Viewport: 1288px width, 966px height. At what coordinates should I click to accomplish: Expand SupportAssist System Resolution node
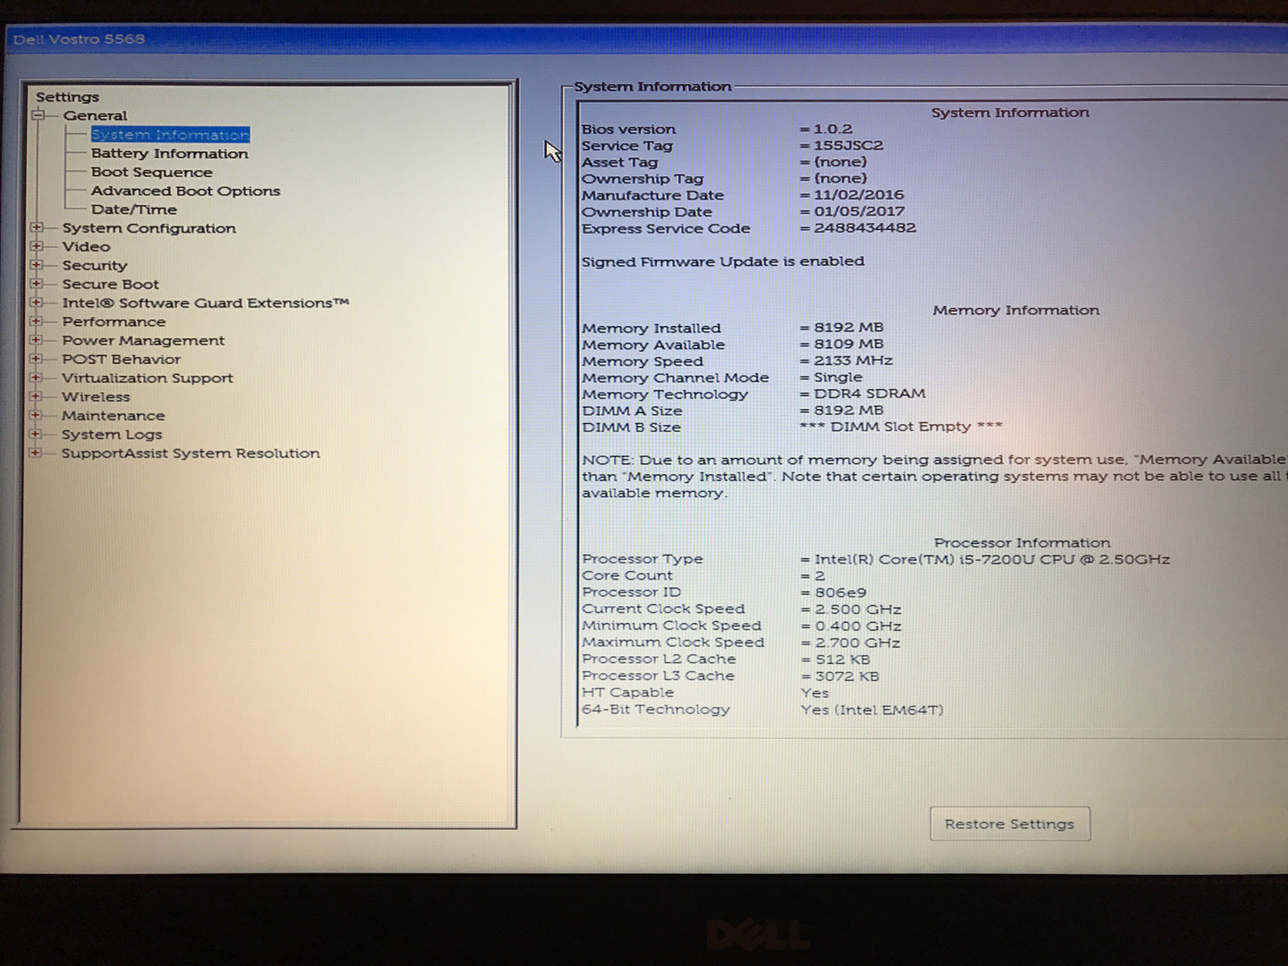click(36, 452)
